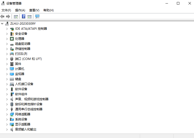Click the 端口 (COM 和 LPT) icon
The width and height of the screenshot is (194, 138).
coord(12,59)
